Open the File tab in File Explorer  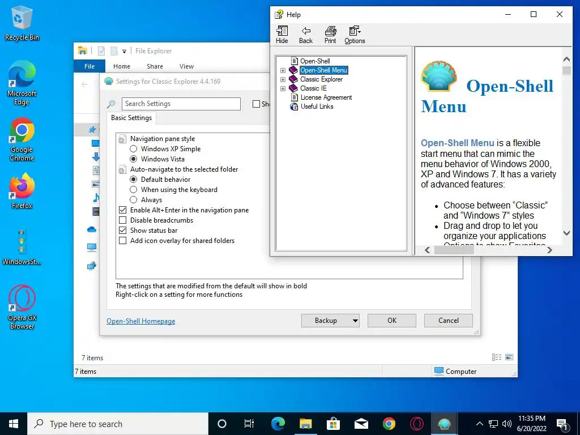[89, 66]
